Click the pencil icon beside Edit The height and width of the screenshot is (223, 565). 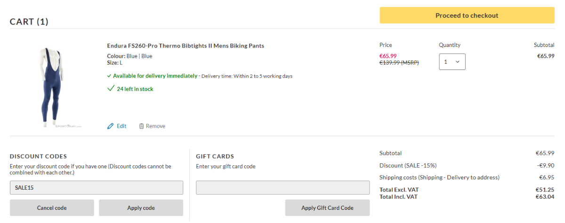point(111,126)
